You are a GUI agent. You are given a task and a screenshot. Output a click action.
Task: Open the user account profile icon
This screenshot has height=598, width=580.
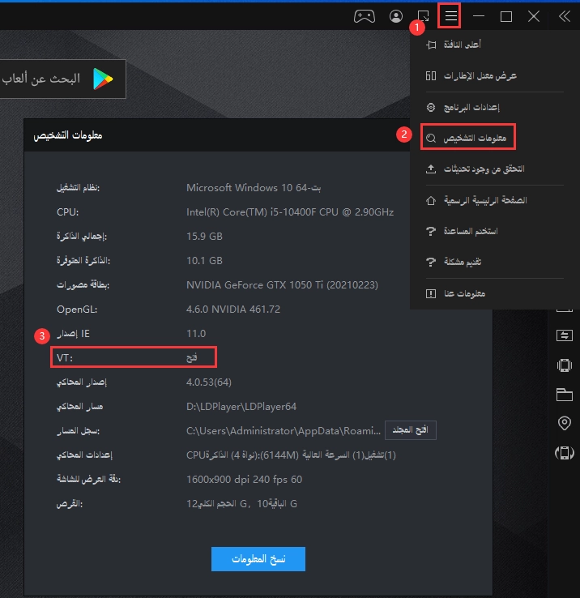point(396,16)
